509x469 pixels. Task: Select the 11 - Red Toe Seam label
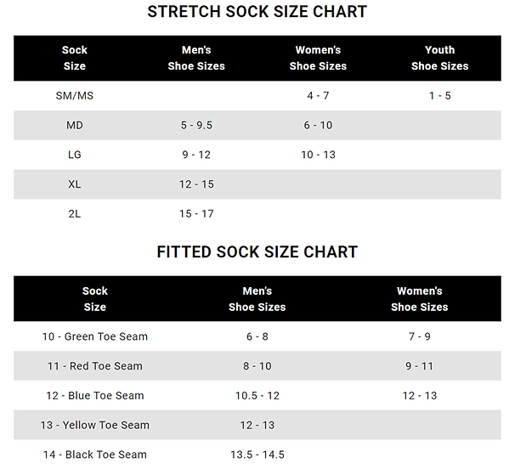pos(95,366)
